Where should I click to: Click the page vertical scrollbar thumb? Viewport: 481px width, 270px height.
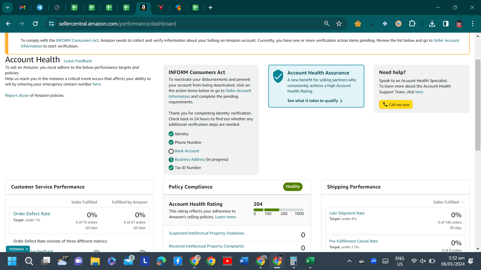(x=478, y=105)
